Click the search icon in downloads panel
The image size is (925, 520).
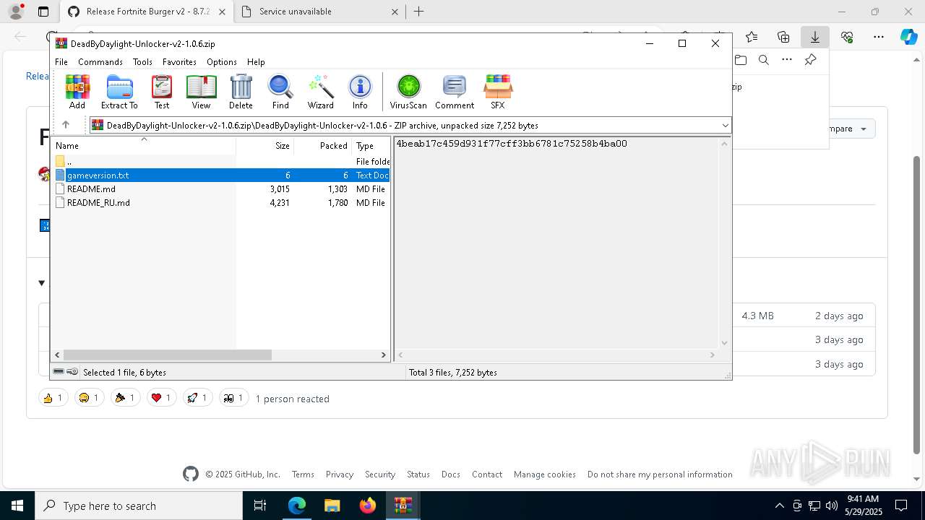point(764,60)
